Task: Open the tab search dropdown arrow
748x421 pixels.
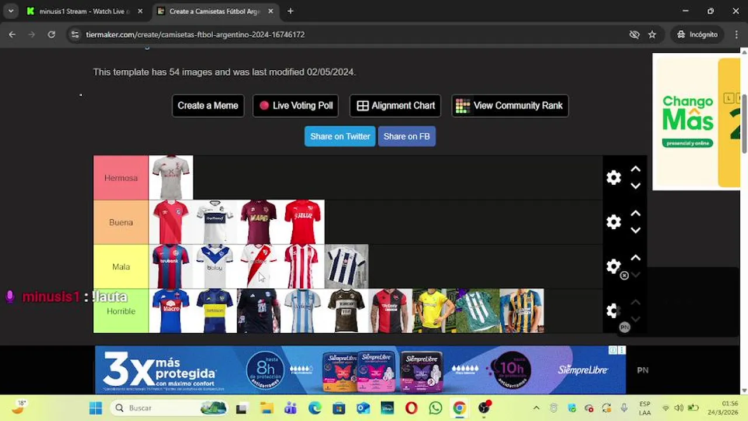Action: (x=11, y=11)
